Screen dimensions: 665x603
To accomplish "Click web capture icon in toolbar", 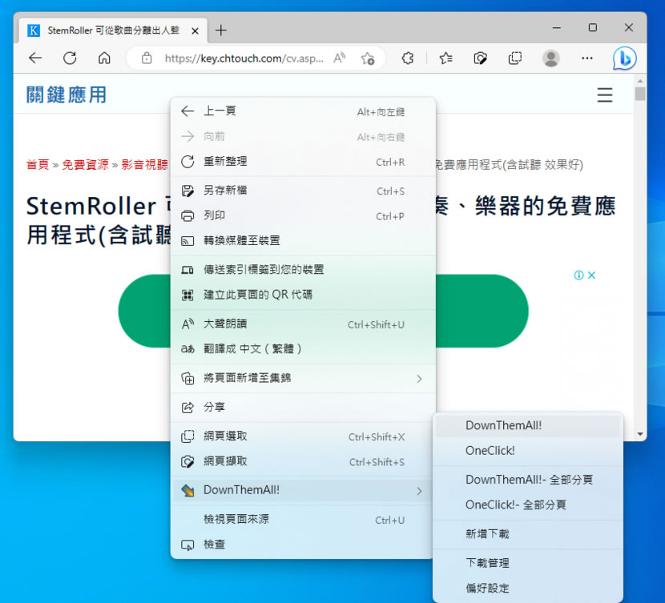I will tap(480, 58).
